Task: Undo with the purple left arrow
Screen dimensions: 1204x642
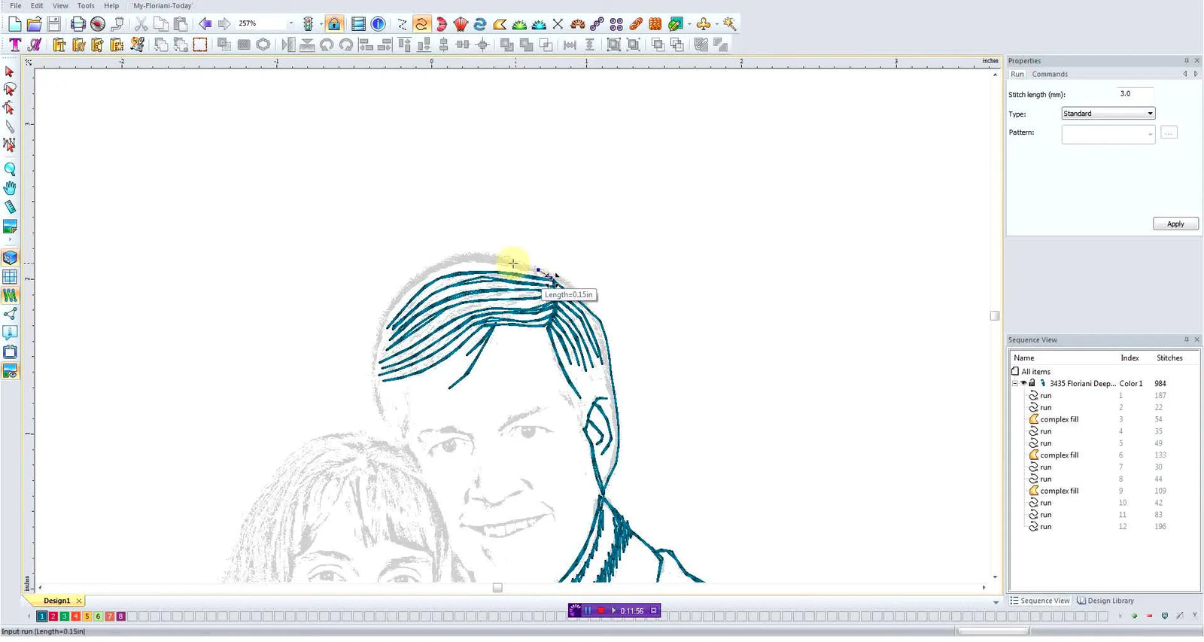Action: click(x=205, y=24)
